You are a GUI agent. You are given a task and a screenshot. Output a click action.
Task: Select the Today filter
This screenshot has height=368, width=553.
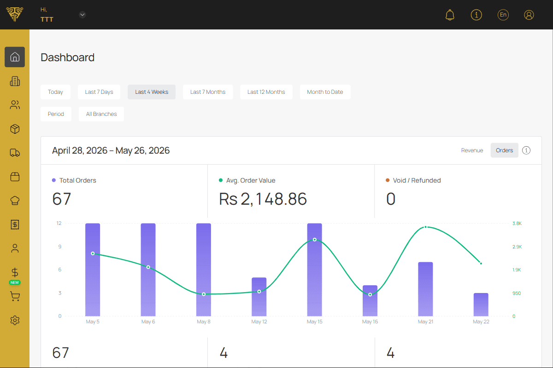pos(55,92)
